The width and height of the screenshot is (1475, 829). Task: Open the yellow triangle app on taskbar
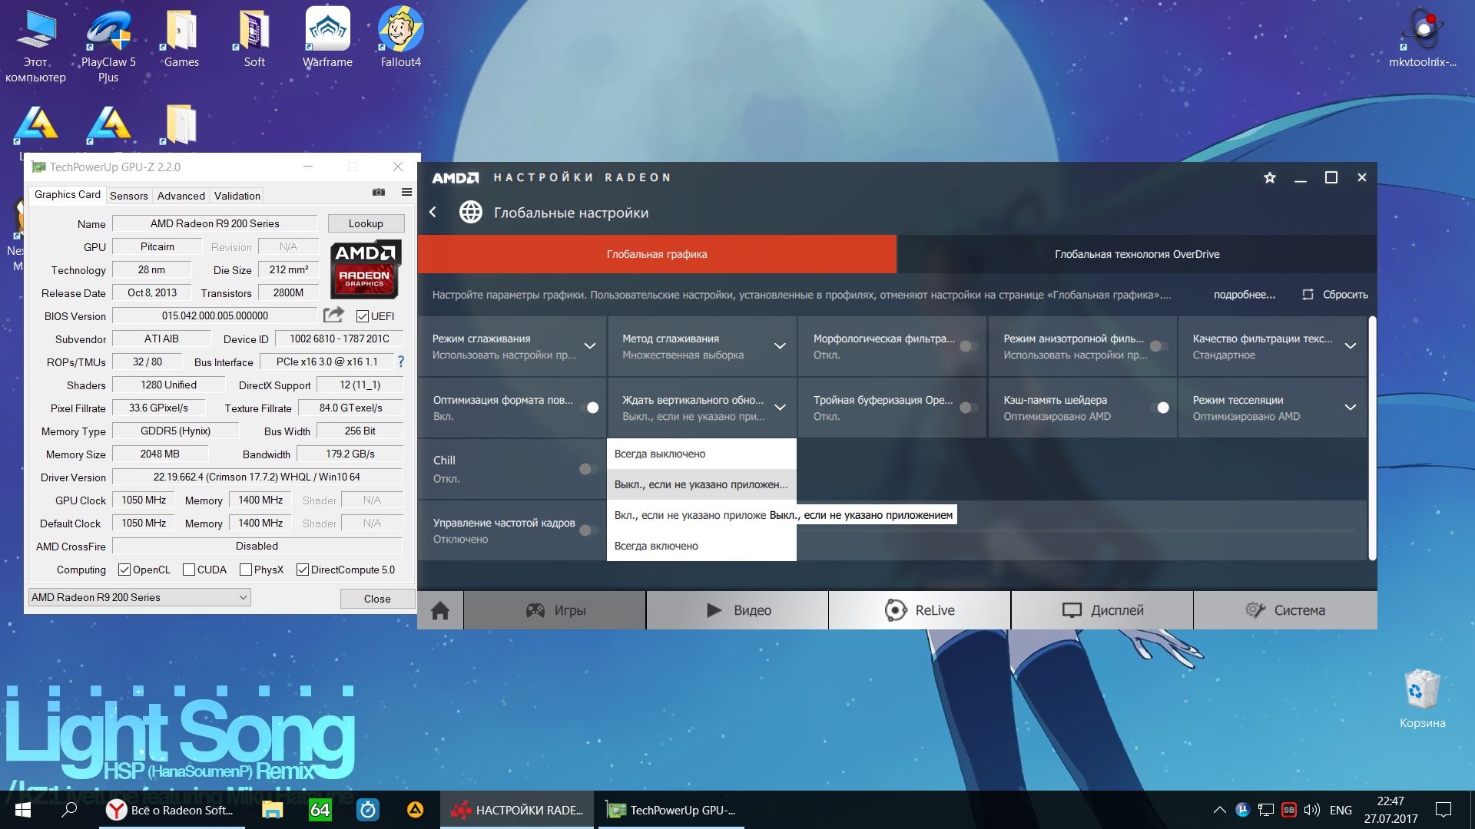coord(415,810)
